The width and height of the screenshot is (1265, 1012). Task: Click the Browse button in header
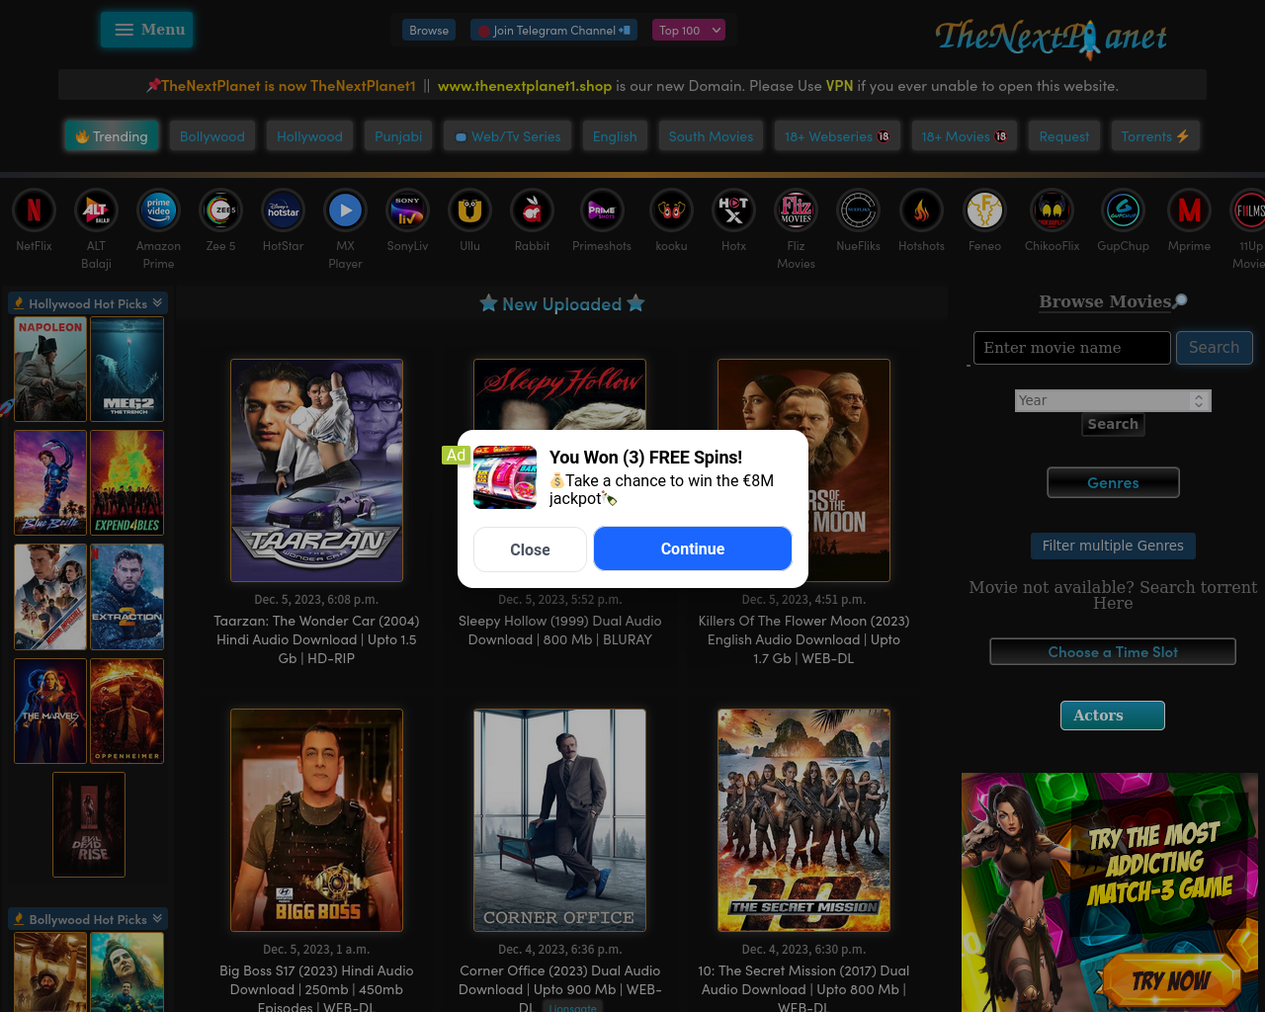coord(429,31)
